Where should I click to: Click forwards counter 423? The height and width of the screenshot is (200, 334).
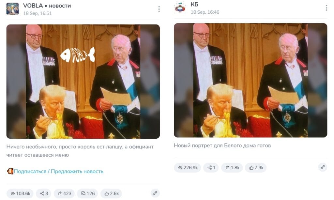pos(64,193)
